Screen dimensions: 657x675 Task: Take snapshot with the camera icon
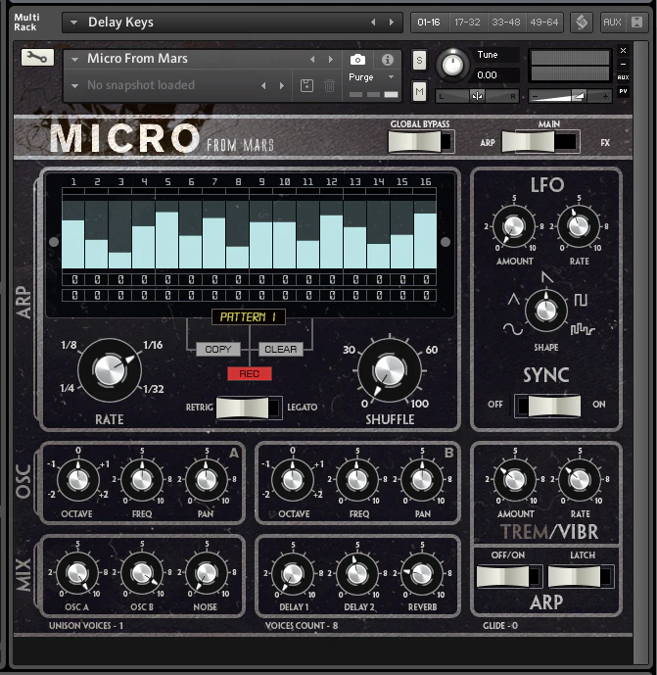click(x=357, y=60)
